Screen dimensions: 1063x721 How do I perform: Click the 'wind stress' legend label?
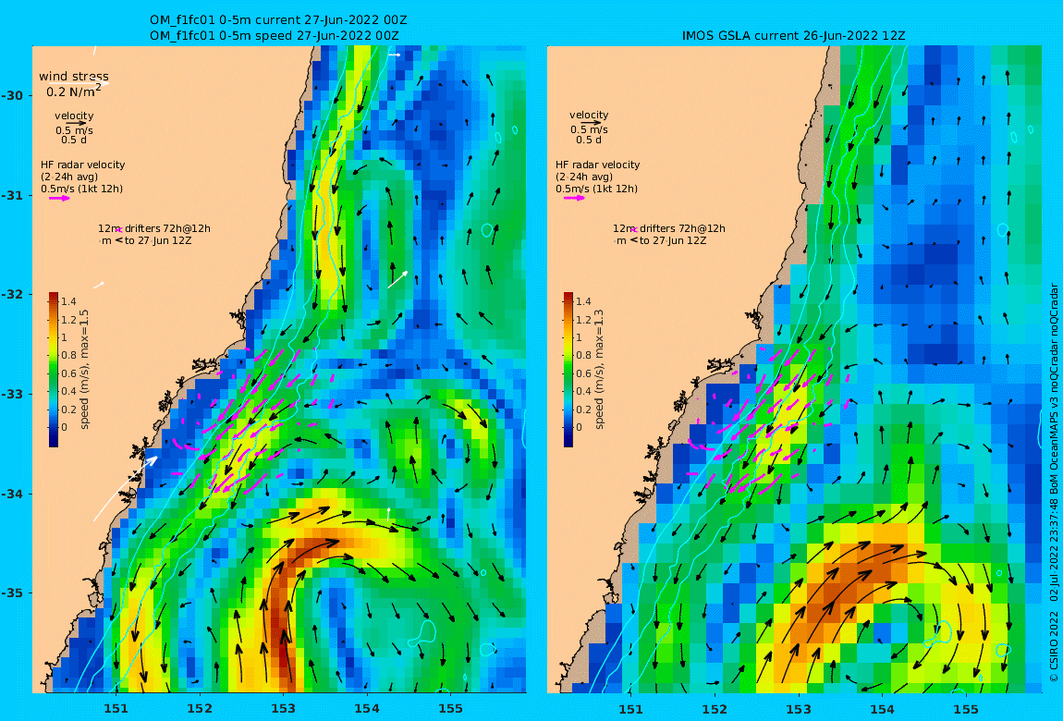(74, 77)
